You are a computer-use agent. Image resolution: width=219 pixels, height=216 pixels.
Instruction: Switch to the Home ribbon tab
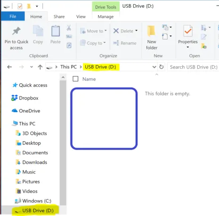point(36,16)
